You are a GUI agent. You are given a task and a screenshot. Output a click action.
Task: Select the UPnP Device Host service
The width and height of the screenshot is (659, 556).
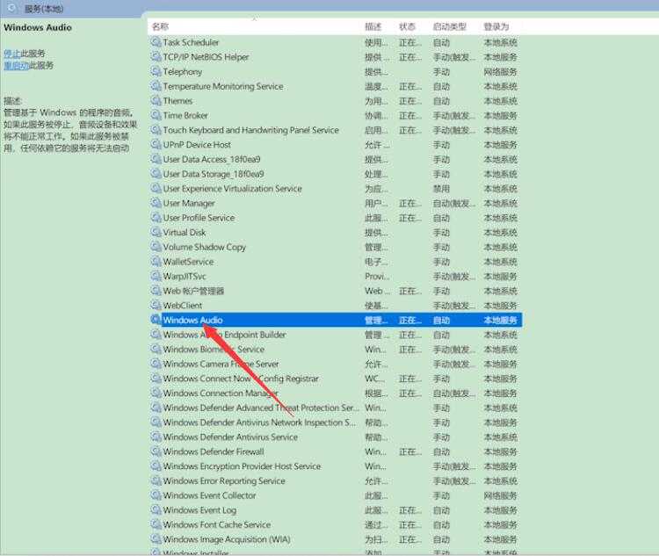337,145
